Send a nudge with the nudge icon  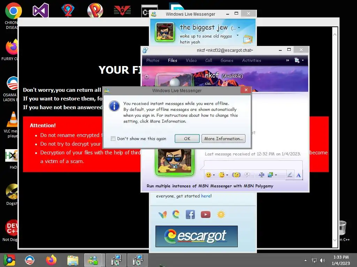(236, 175)
